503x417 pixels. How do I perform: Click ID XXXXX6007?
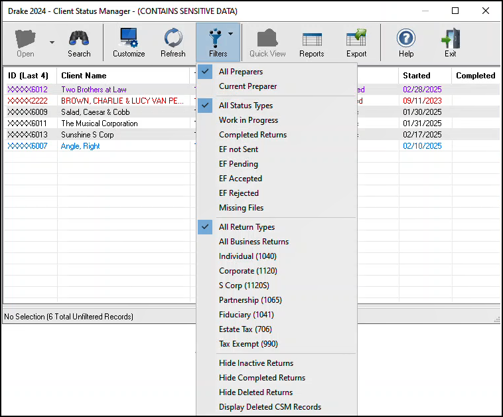coord(28,146)
